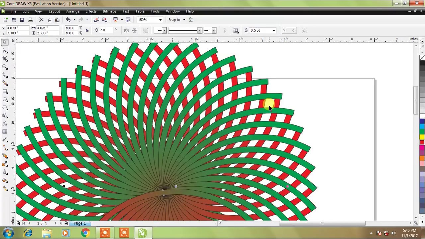Select the Freehand tool
Image resolution: width=425 pixels, height=239 pixels.
tap(5, 75)
